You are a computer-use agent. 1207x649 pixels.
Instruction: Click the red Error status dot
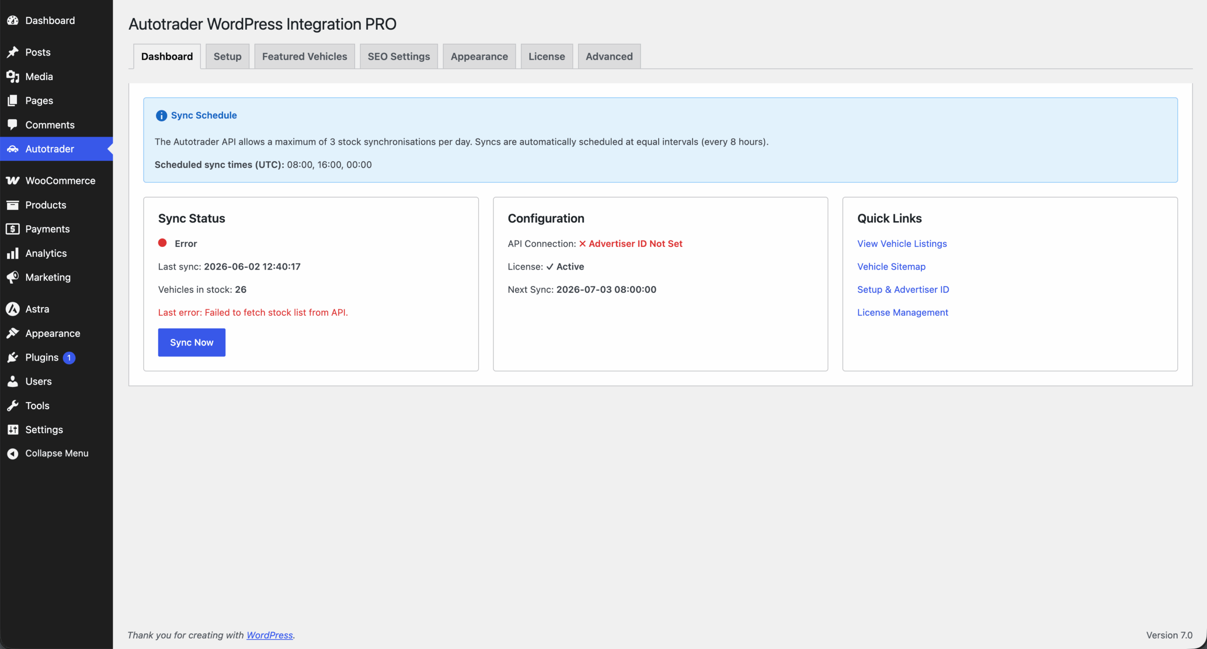pyautogui.click(x=162, y=243)
